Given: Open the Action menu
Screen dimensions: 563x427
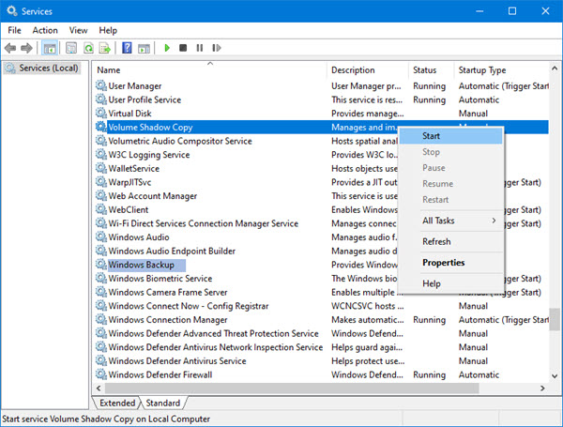Looking at the screenshot, I should pos(45,30).
